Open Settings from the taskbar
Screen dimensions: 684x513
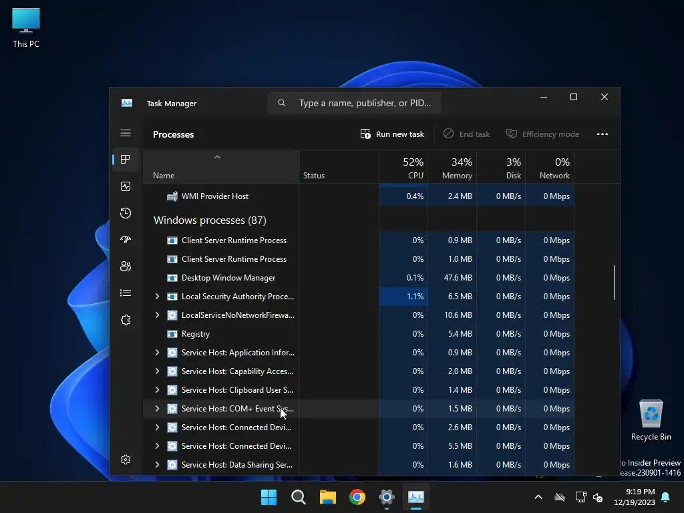(387, 497)
